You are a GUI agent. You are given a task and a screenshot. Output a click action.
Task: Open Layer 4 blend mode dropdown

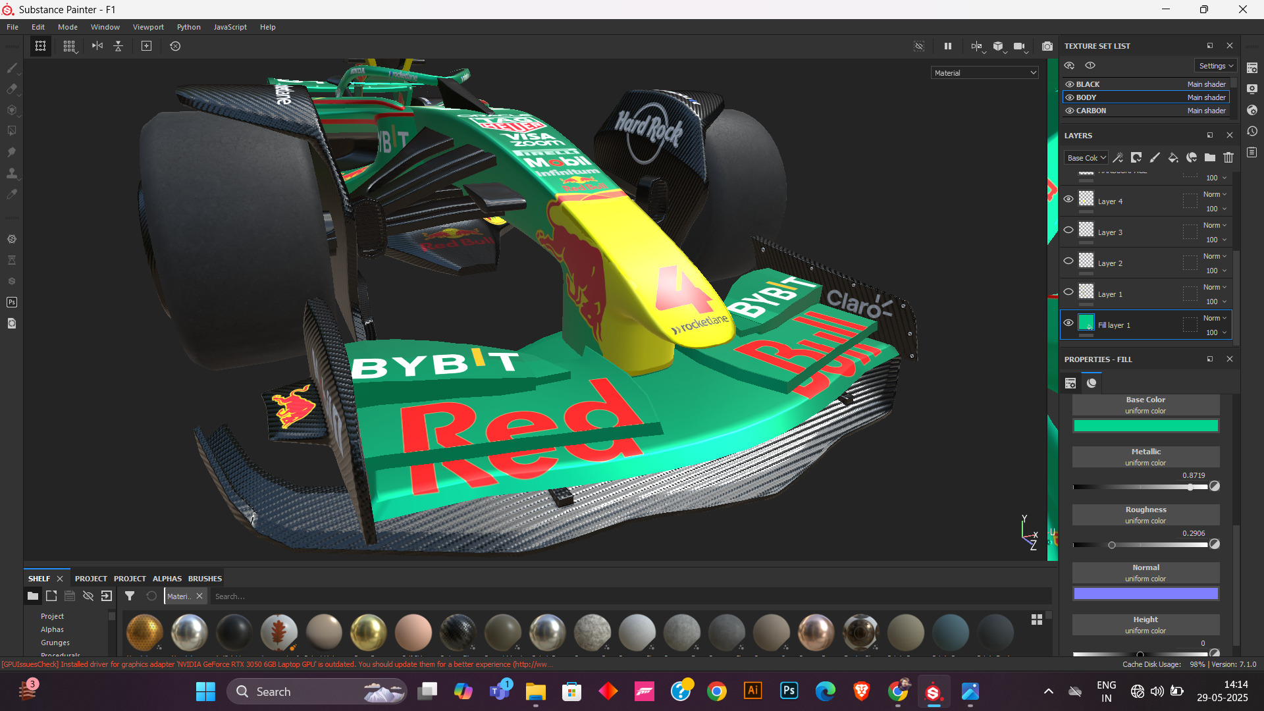click(x=1215, y=194)
